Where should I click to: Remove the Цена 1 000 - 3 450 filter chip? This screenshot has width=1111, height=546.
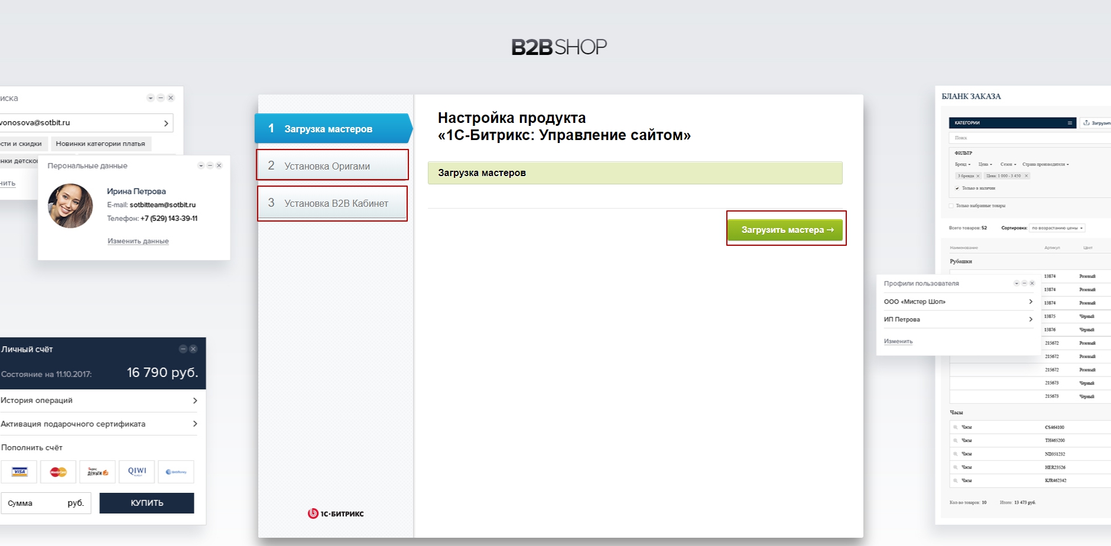[x=1026, y=176]
